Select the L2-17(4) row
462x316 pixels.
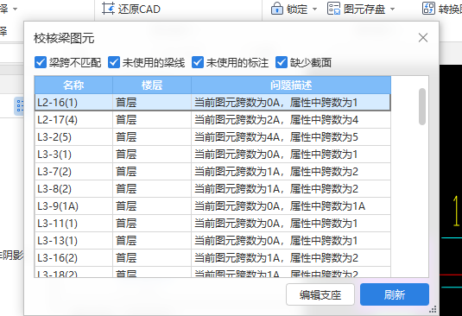point(212,120)
